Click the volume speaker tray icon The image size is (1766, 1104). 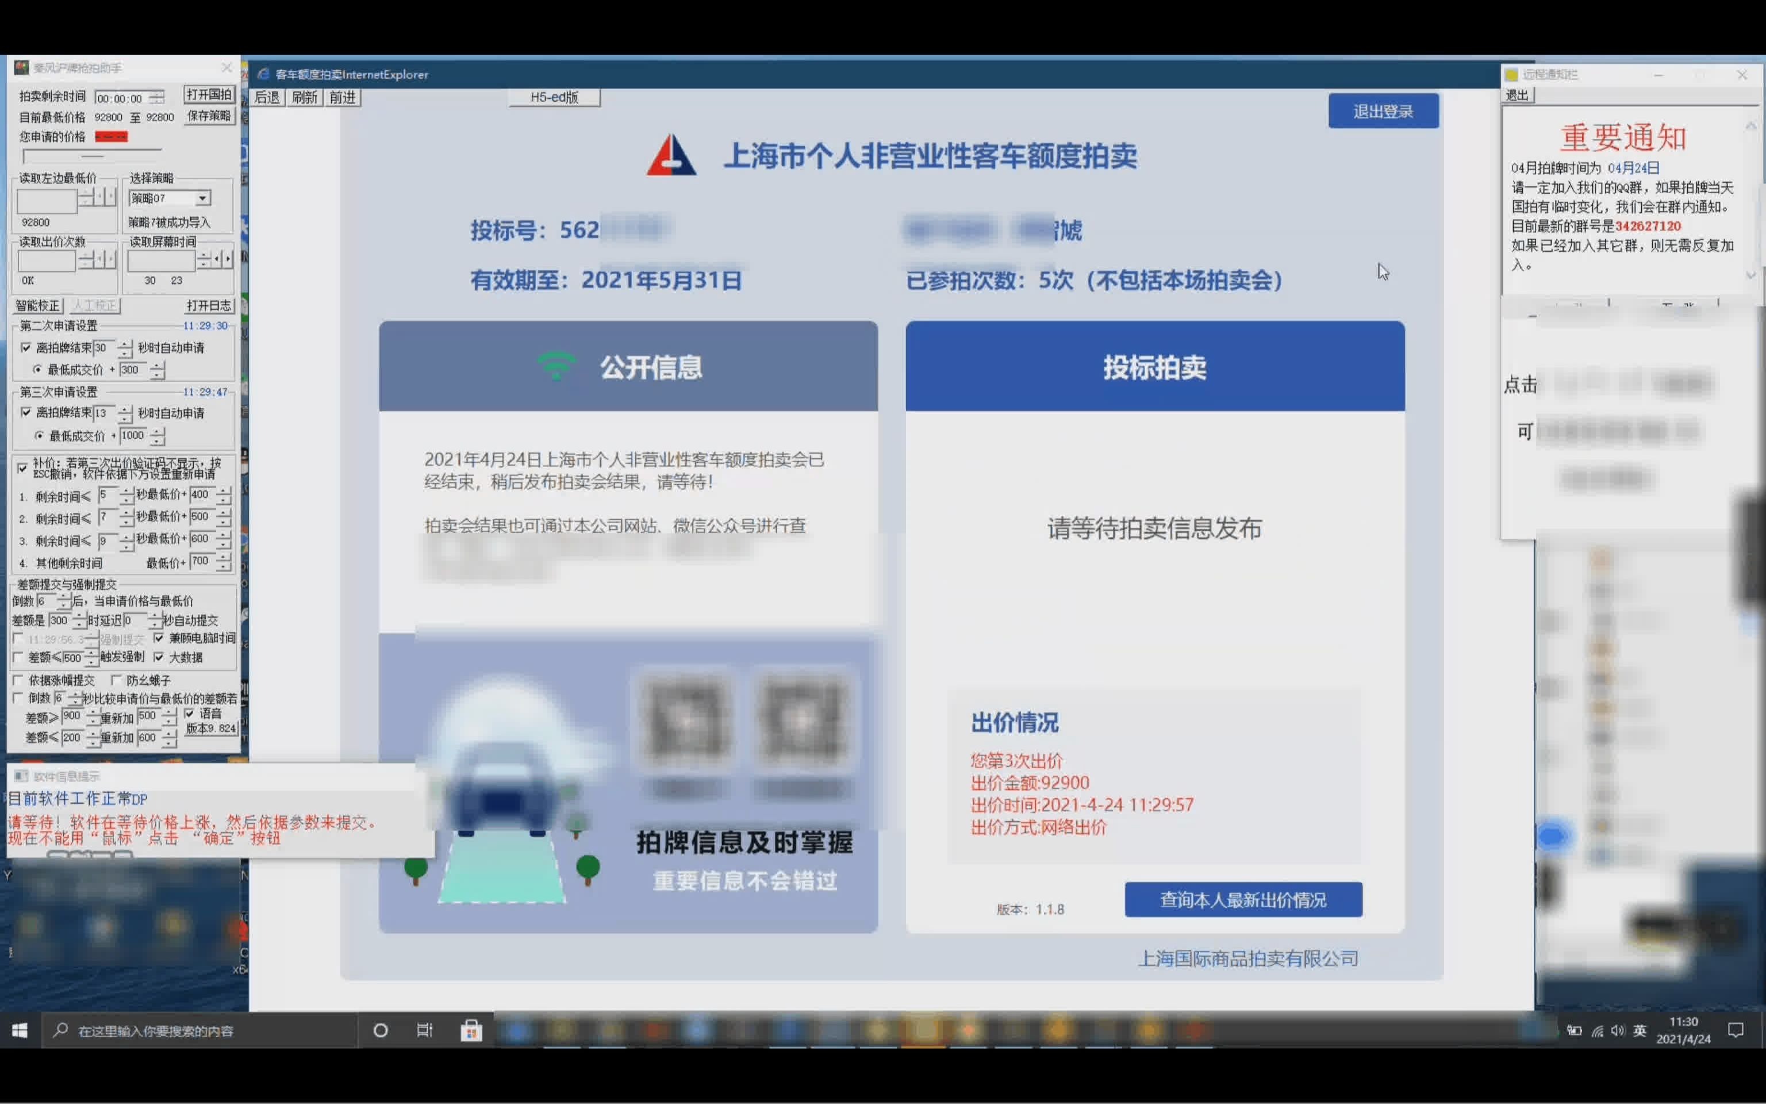click(x=1618, y=1030)
